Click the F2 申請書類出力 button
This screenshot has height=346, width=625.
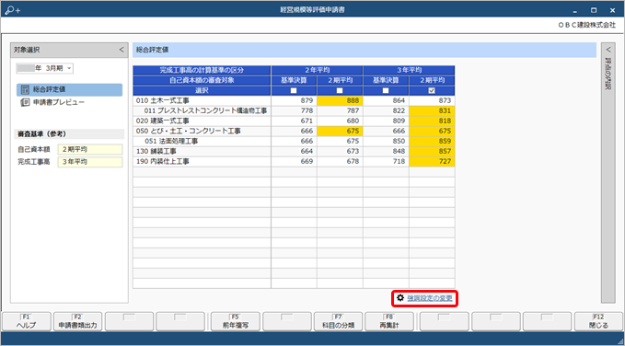(x=77, y=321)
